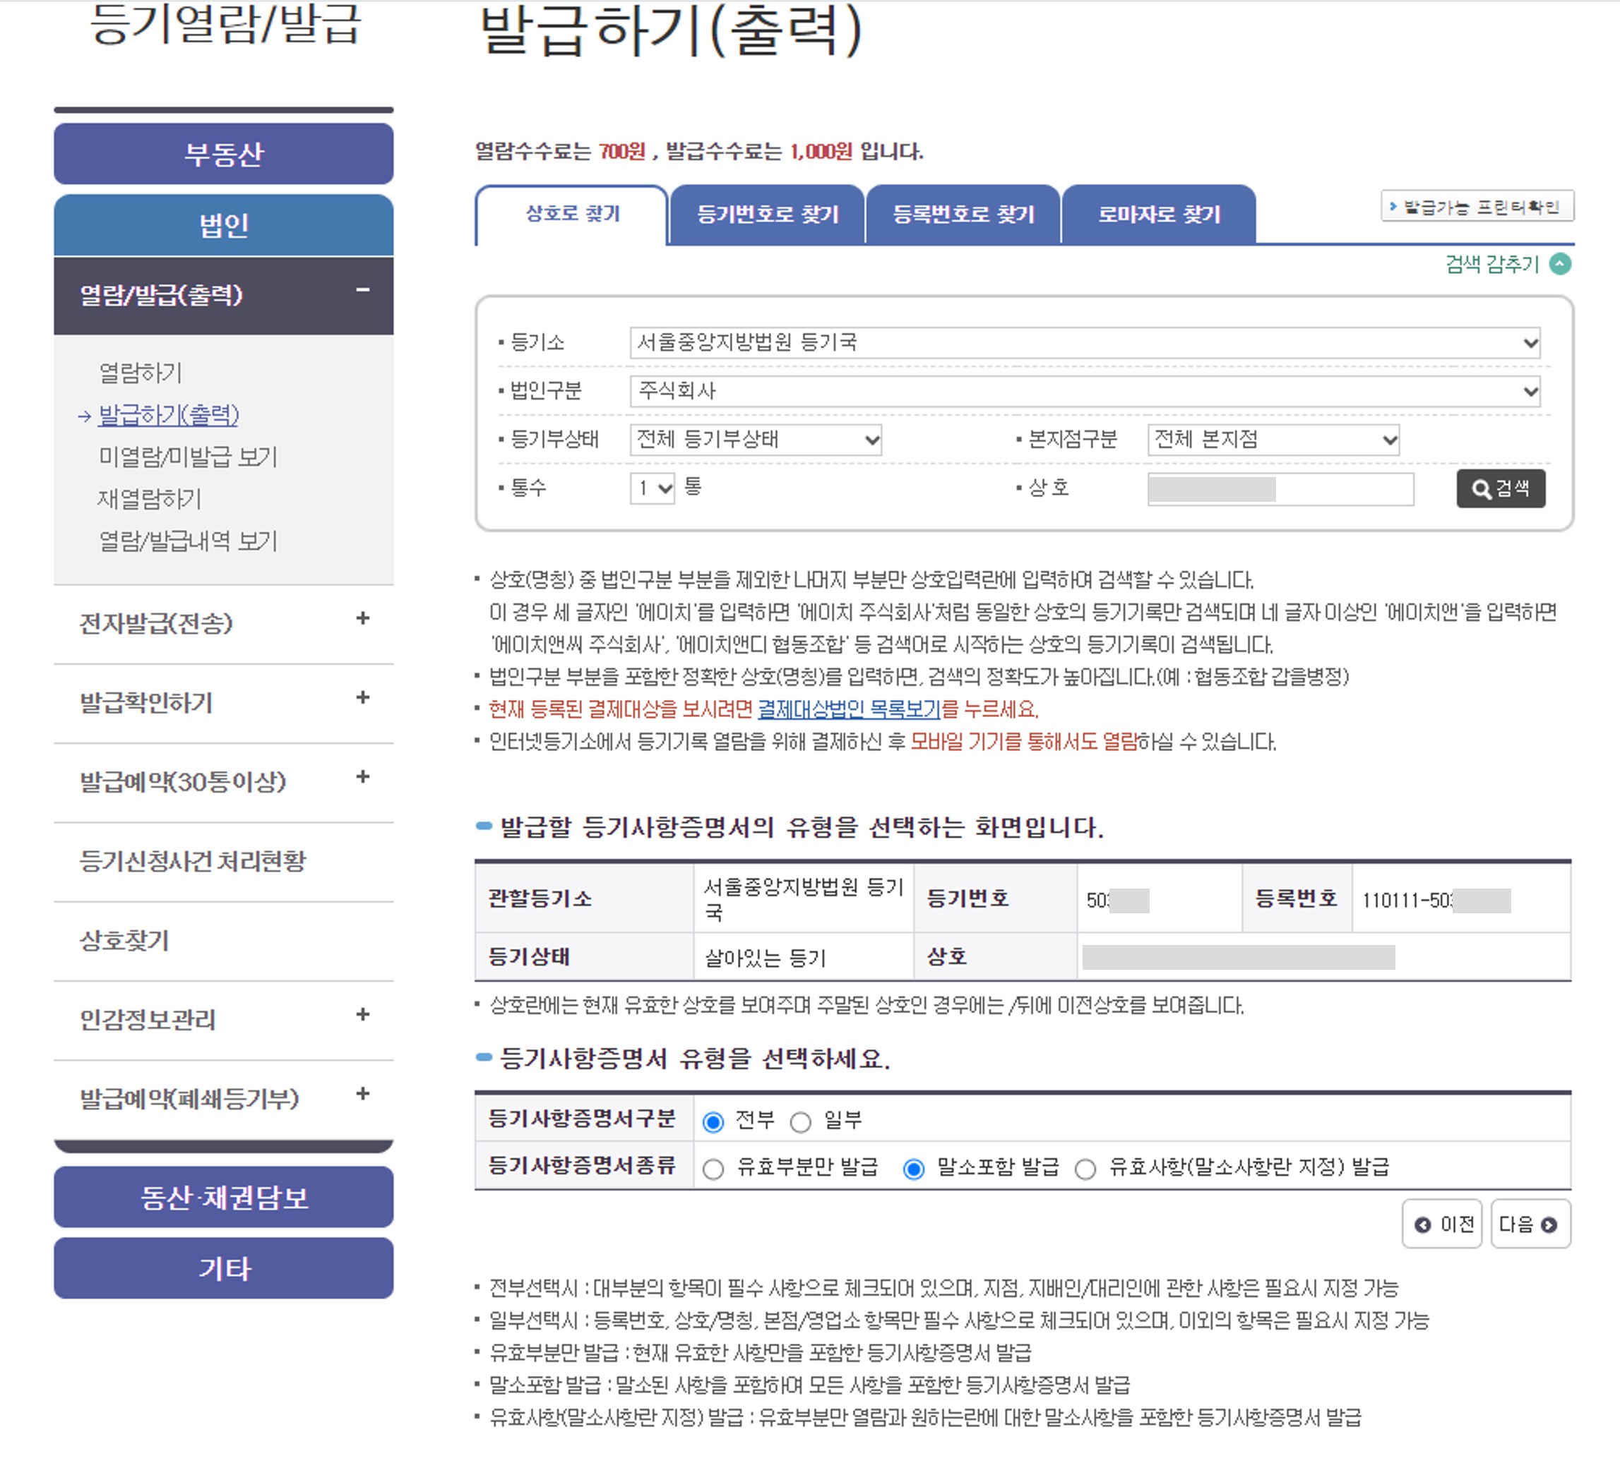Image resolution: width=1620 pixels, height=1463 pixels.
Task: Open the 법인구분 dropdown showing 주식회사
Action: pos(1084,391)
